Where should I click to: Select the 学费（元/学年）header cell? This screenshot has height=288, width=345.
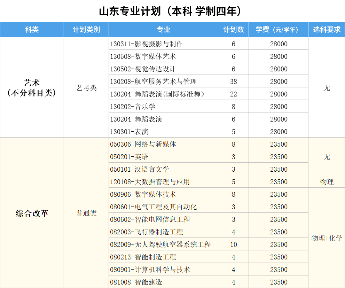278,30
